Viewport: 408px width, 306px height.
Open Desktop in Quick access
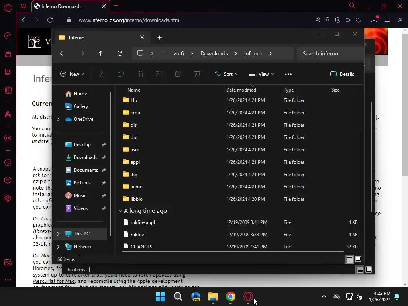[x=82, y=145]
